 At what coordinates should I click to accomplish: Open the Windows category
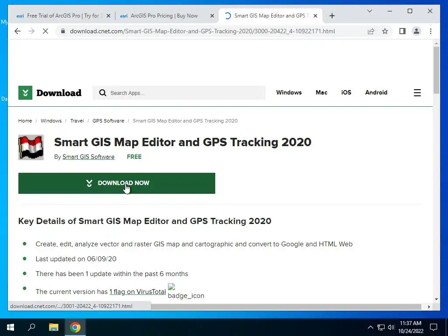289,92
